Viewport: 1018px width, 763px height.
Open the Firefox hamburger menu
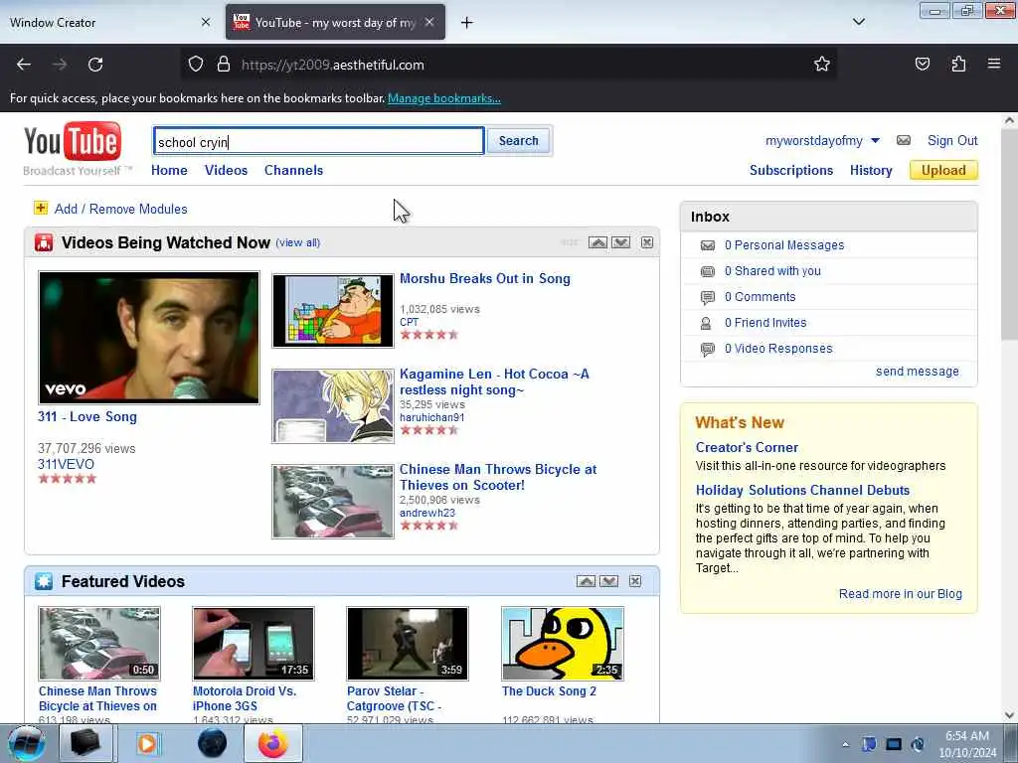993,64
